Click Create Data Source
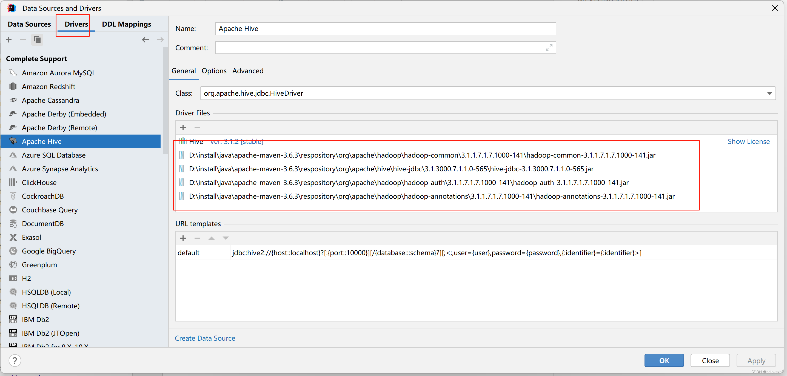787x376 pixels. tap(205, 338)
